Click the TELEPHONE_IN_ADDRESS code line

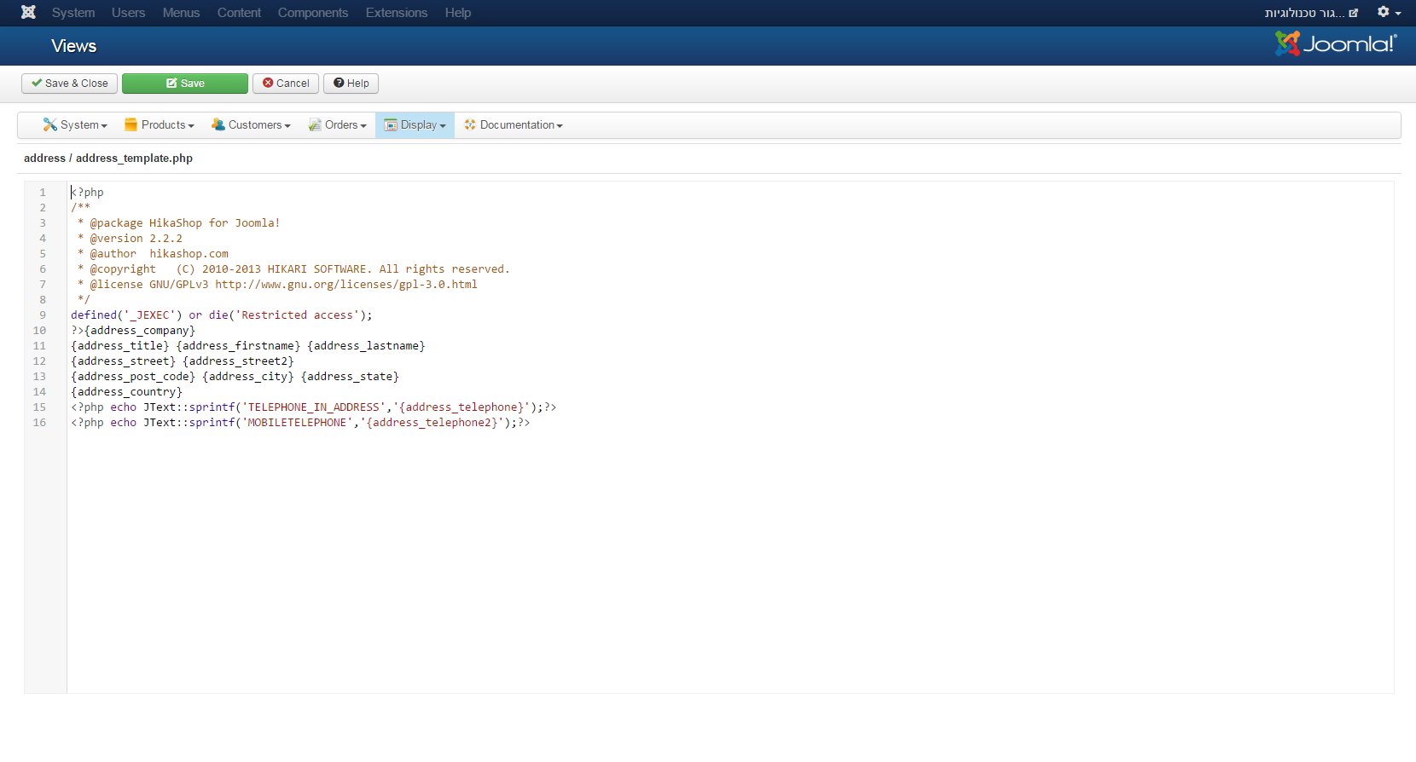[x=314, y=407]
